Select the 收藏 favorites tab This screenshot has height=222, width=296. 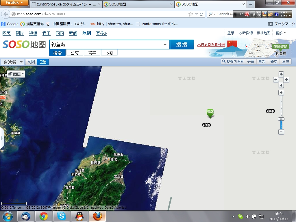pos(109,53)
